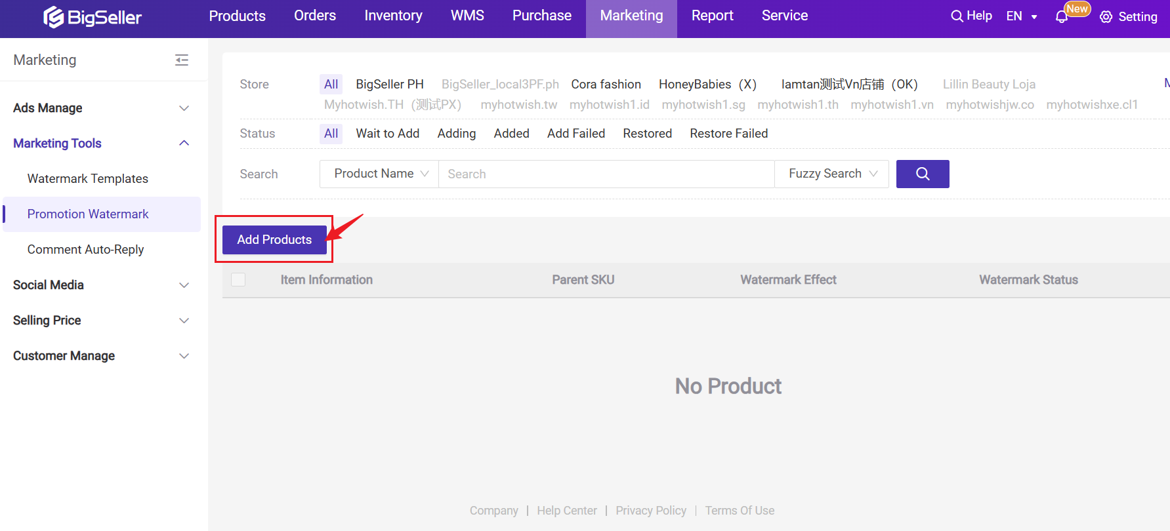Open the Purchase top menu
The width and height of the screenshot is (1170, 531).
[542, 16]
